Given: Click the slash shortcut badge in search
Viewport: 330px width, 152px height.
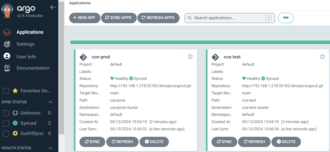Looking at the screenshot, I should tap(268, 18).
